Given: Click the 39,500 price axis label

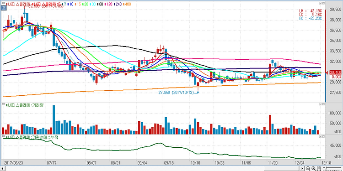Looking at the screenshot, I should click(335, 10).
